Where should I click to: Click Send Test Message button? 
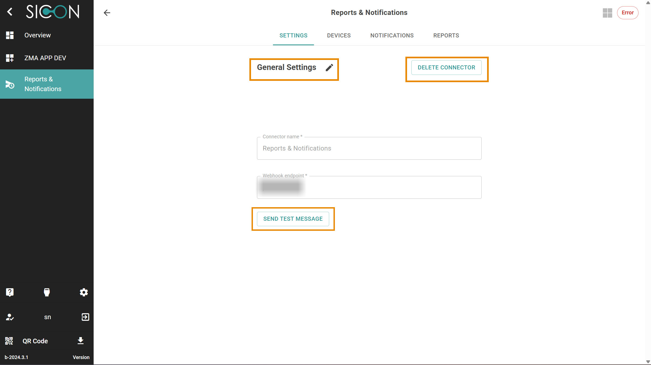pyautogui.click(x=293, y=219)
